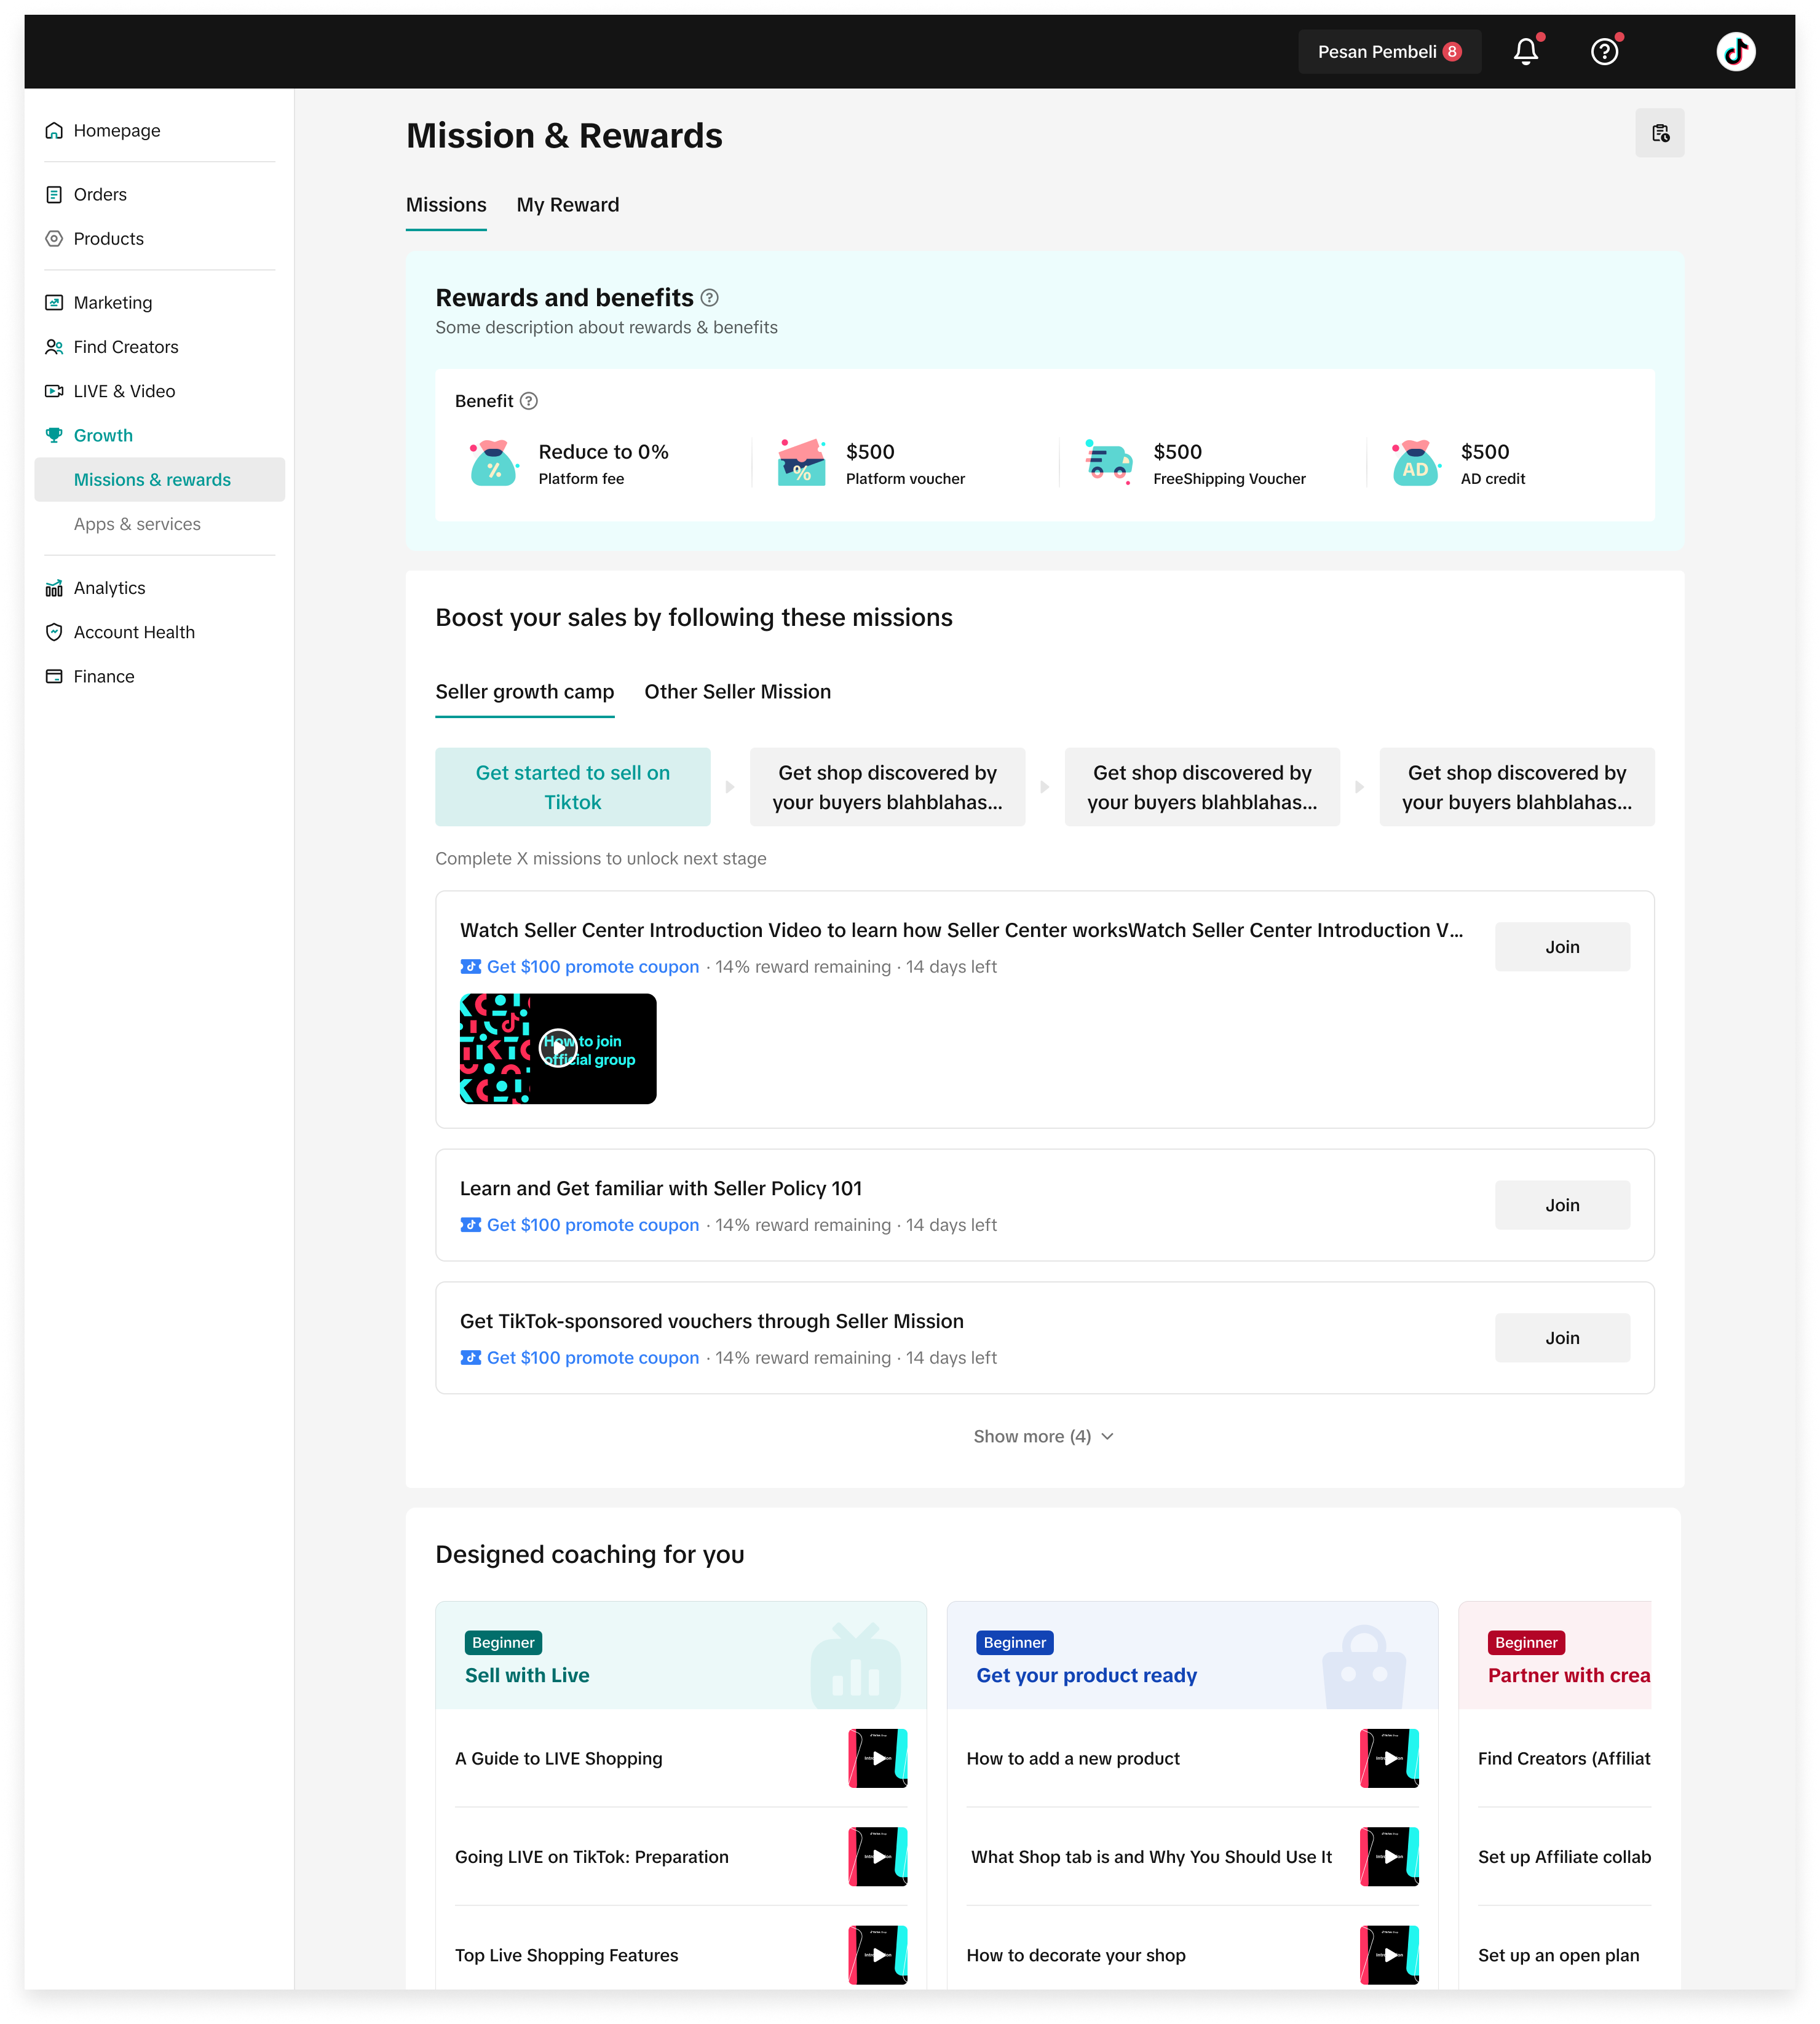Play video for A Guide to LIVE Shopping
The width and height of the screenshot is (1820, 2024).
point(877,1758)
